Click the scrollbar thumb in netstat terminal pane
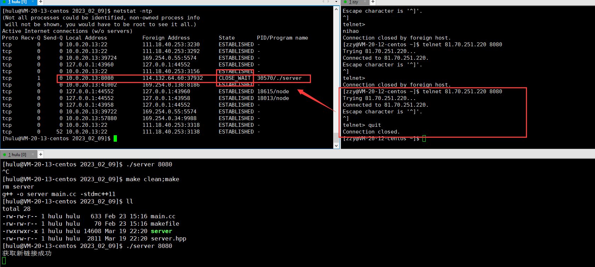This screenshot has width=595, height=267. coord(336,137)
